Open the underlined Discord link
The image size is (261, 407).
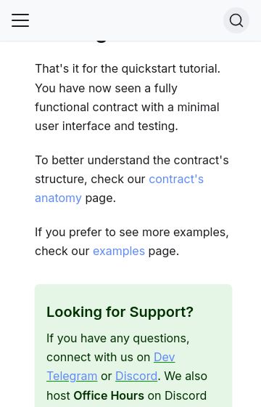click(x=136, y=376)
